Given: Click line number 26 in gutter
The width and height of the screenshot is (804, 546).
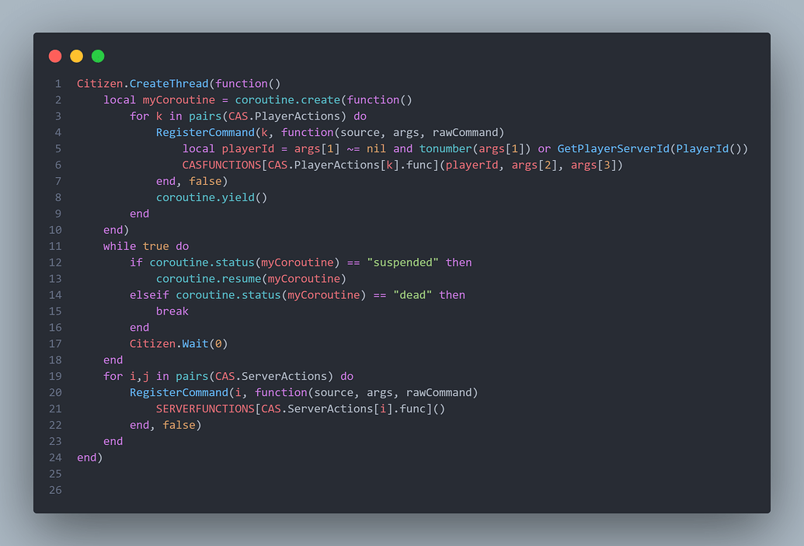Looking at the screenshot, I should pyautogui.click(x=55, y=490).
